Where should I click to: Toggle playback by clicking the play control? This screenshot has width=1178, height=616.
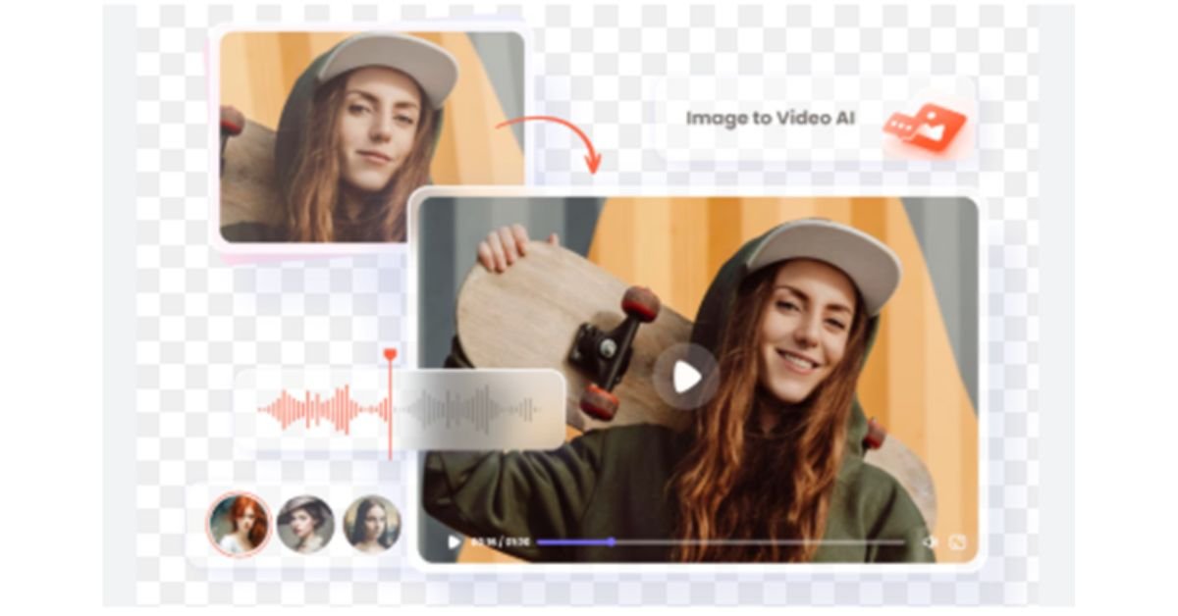454,539
